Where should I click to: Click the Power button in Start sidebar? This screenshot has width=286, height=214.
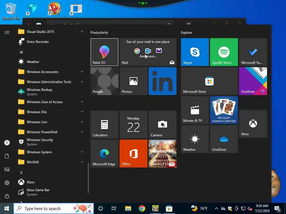(x=7, y=196)
